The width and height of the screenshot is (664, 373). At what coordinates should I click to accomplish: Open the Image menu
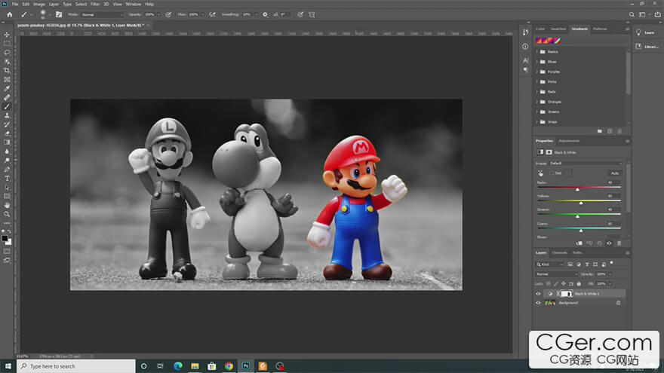click(39, 5)
